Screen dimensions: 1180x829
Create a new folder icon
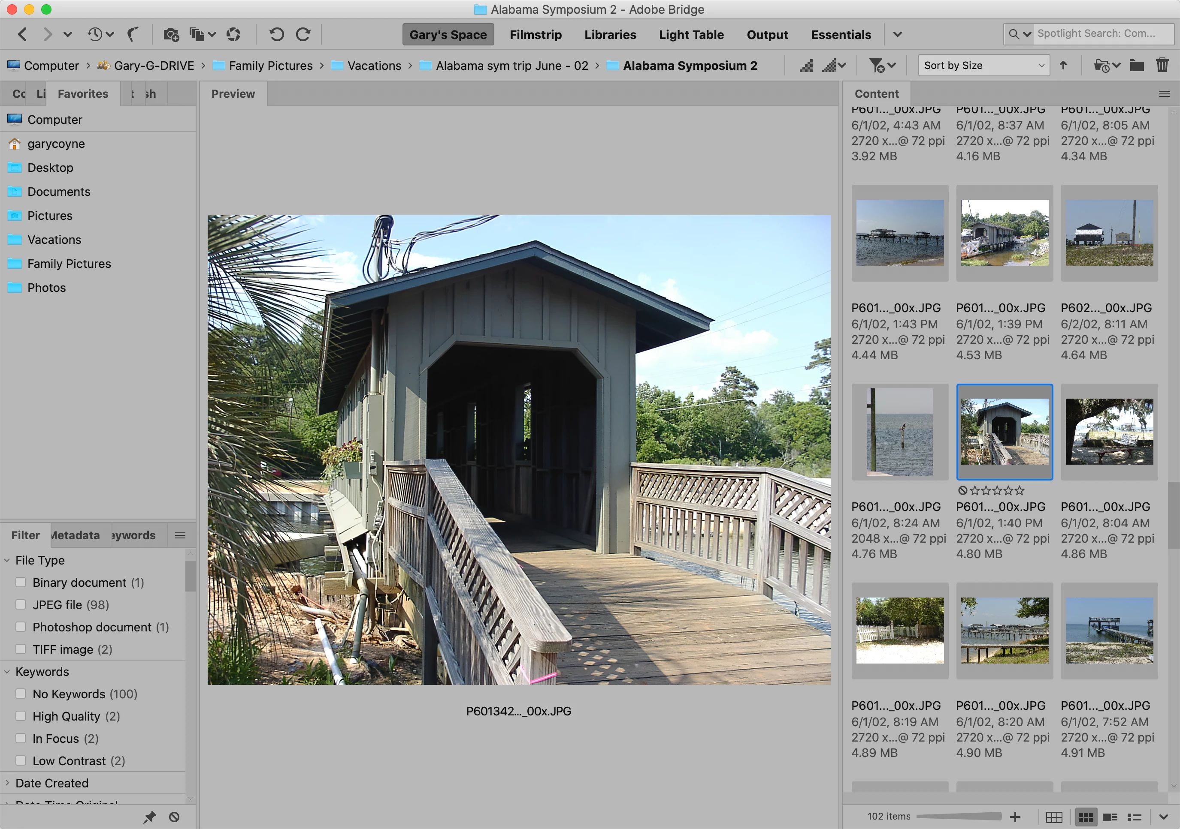tap(1136, 65)
